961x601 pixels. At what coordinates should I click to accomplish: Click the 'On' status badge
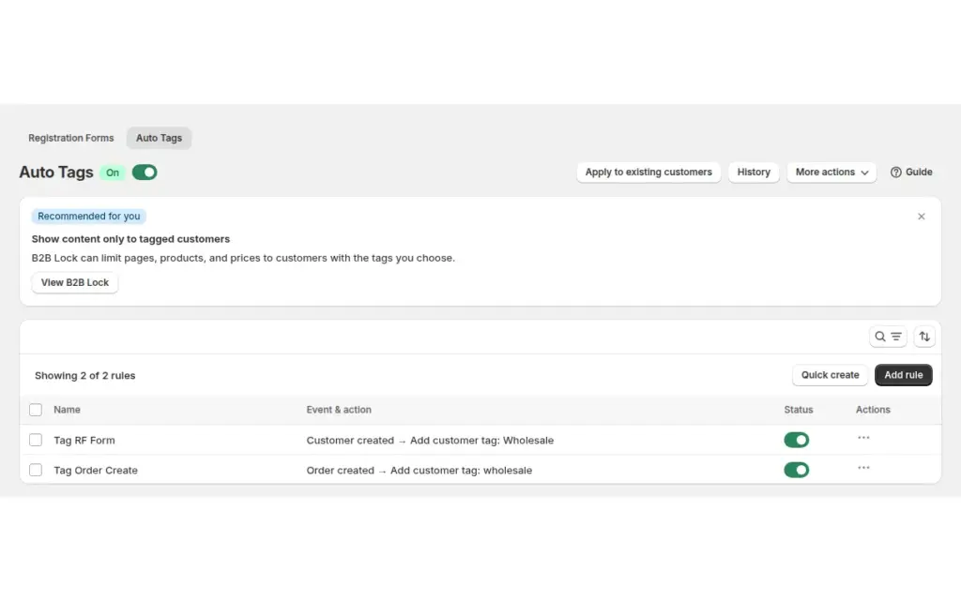coord(113,173)
